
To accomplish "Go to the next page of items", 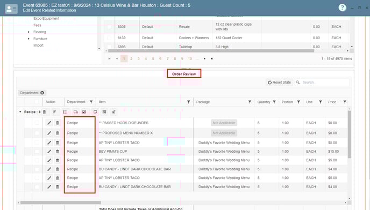I will 204,58.
